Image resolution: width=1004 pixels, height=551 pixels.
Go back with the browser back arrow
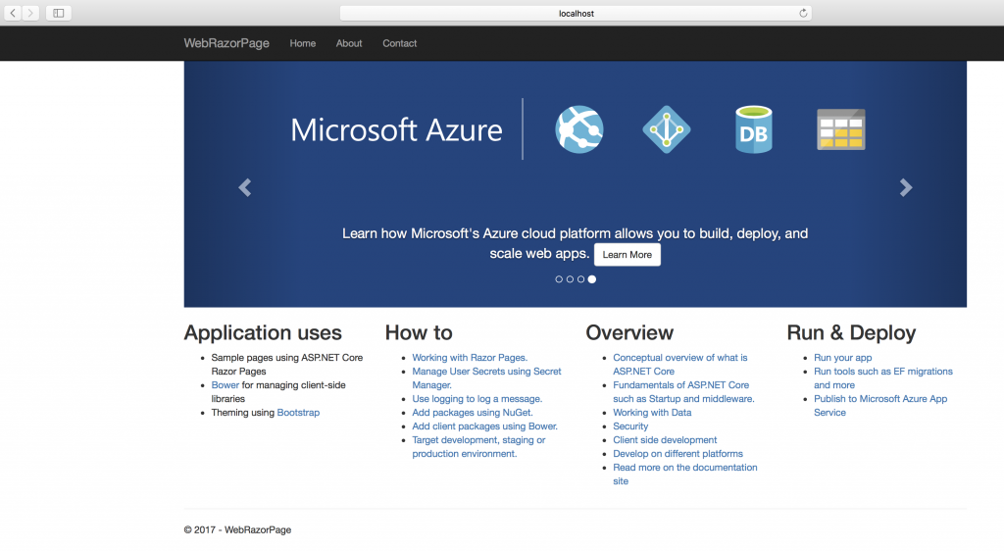pyautogui.click(x=13, y=13)
